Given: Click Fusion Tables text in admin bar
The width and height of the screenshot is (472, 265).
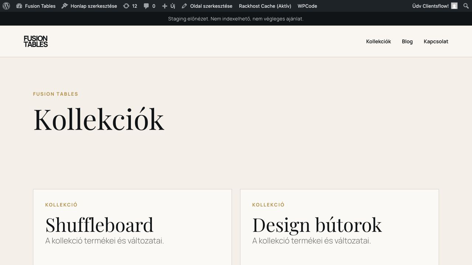Looking at the screenshot, I should 40,6.
